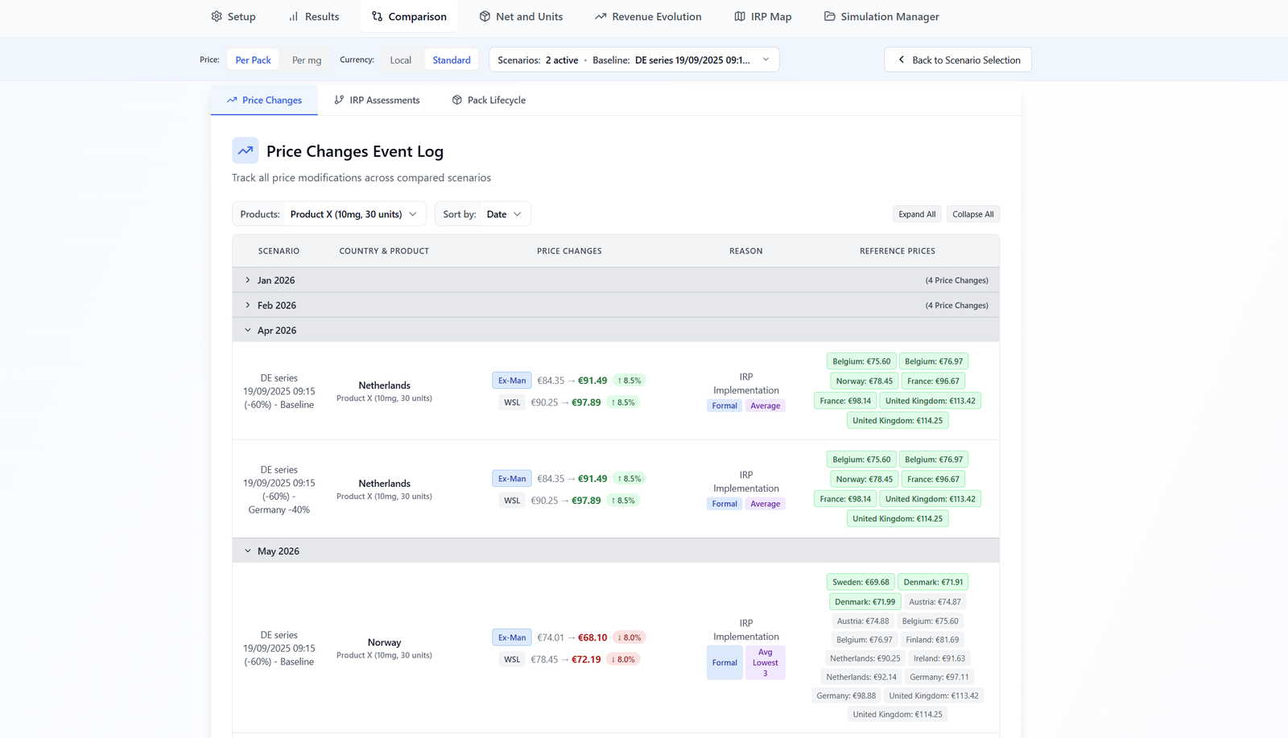Open the Products dropdown
This screenshot has height=738, width=1288.
point(354,213)
